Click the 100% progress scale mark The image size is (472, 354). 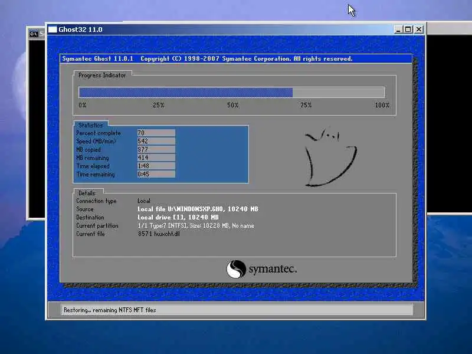coord(382,105)
